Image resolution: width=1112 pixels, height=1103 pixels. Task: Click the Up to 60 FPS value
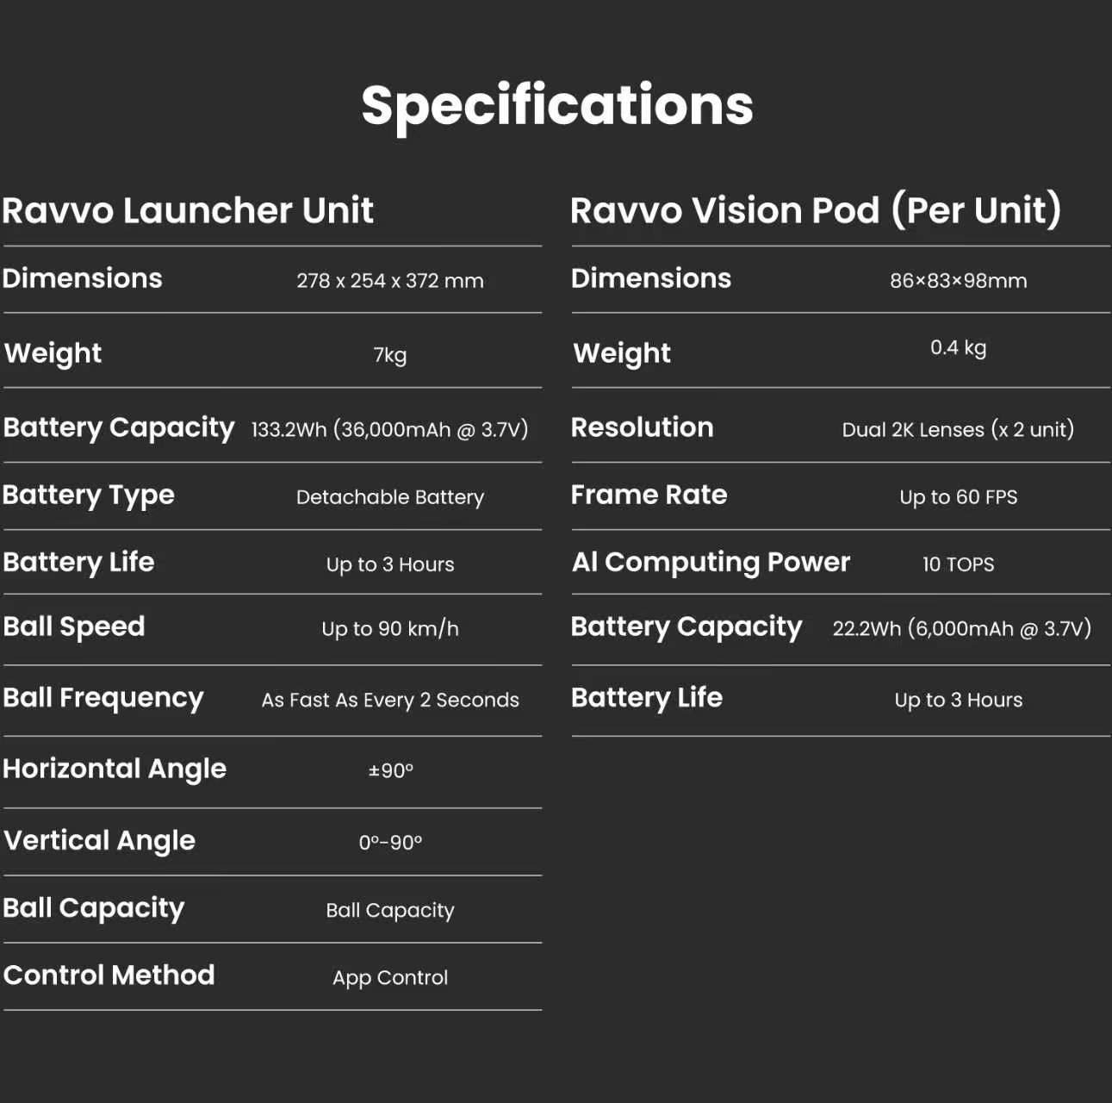click(x=959, y=497)
